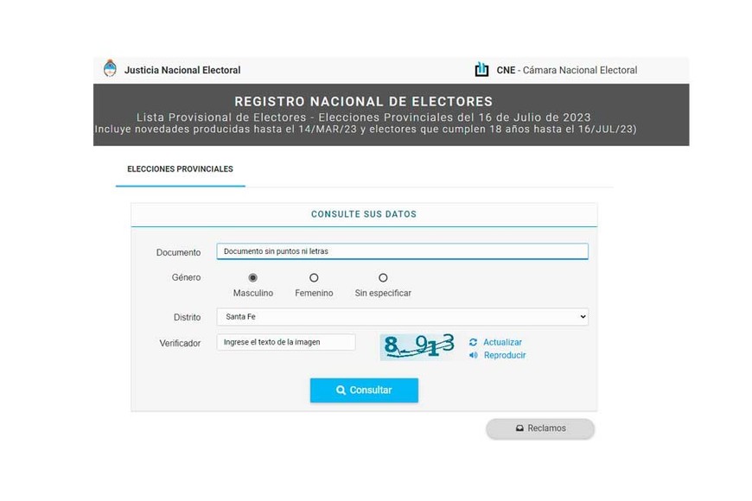
Task: Switch to the Elecciones Provinciales tab
Action: pyautogui.click(x=180, y=169)
